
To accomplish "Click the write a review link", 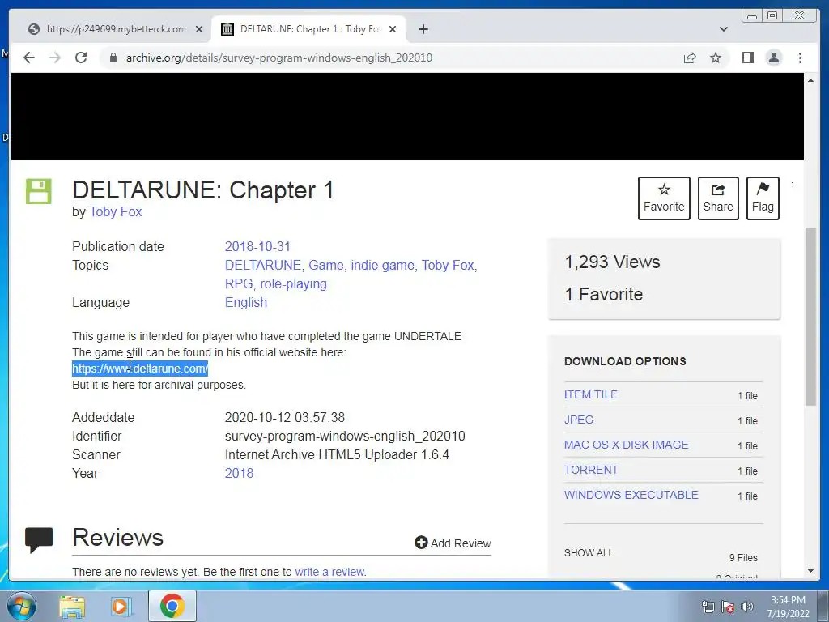I will pyautogui.click(x=330, y=572).
